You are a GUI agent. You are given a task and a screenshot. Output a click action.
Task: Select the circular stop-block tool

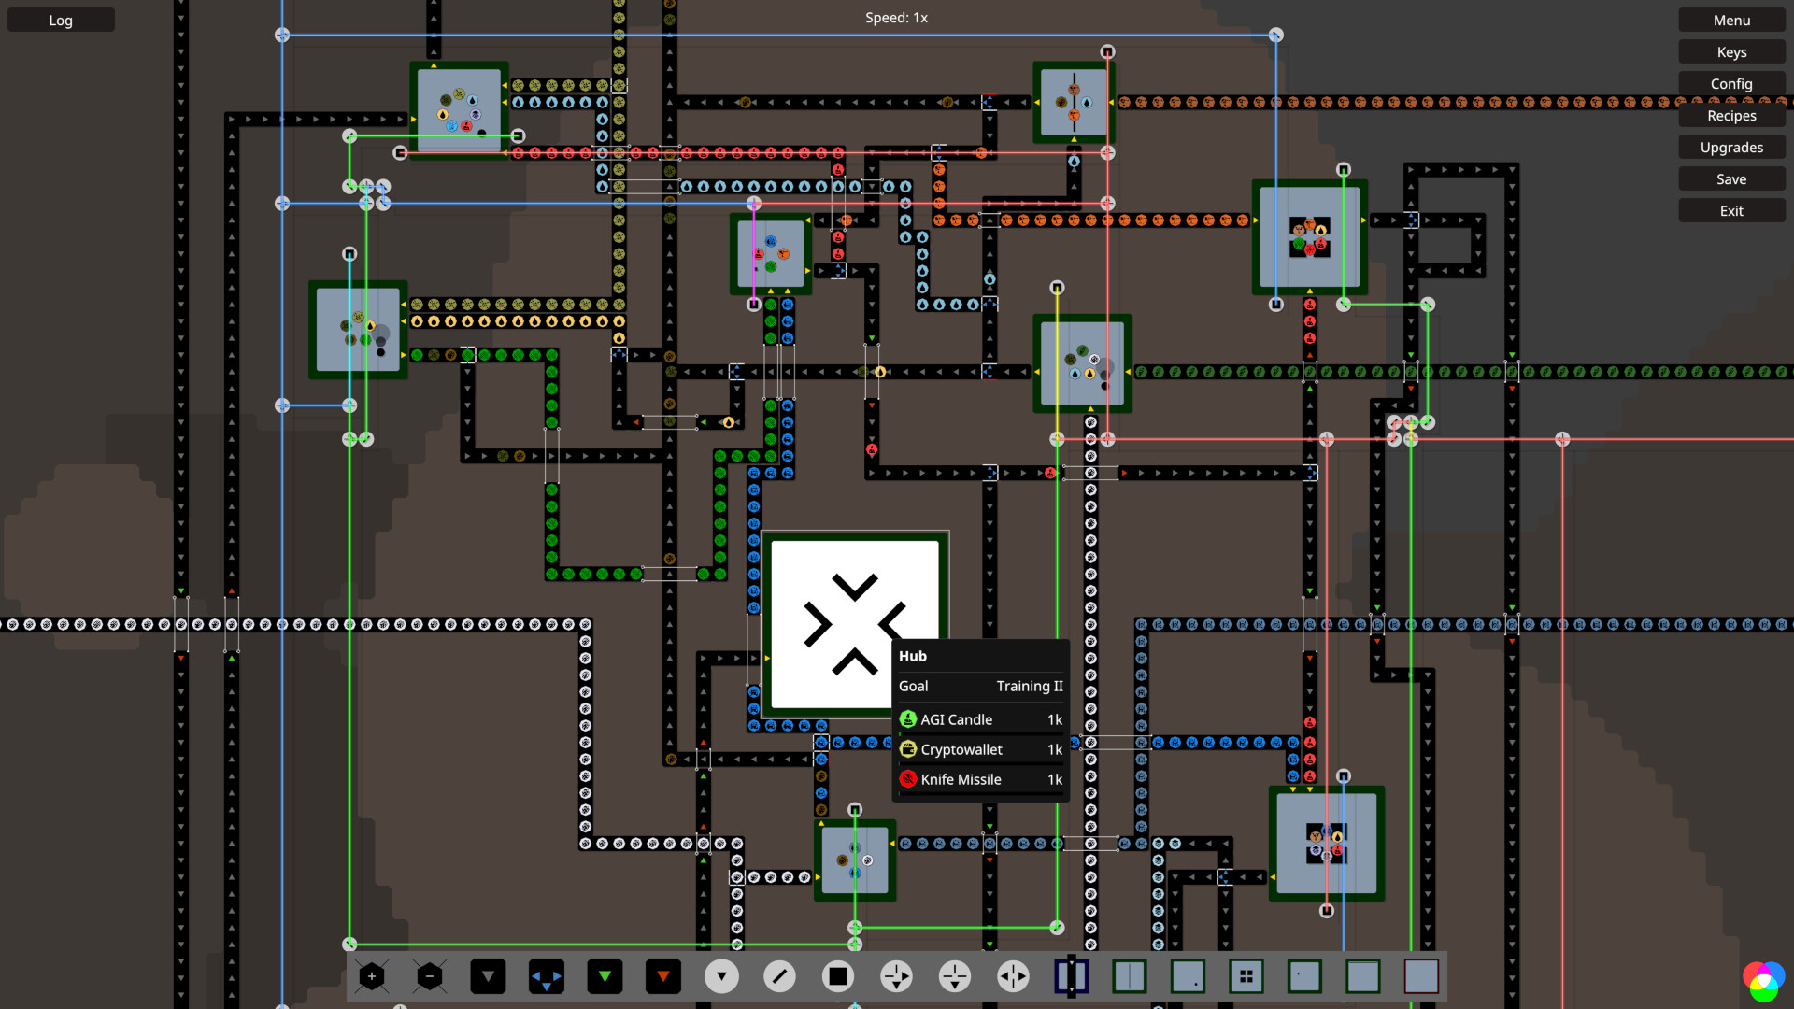838,975
